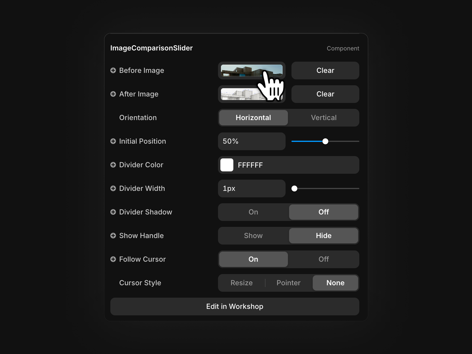Choose the Resize cursor style
The width and height of the screenshot is (472, 354).
[241, 283]
